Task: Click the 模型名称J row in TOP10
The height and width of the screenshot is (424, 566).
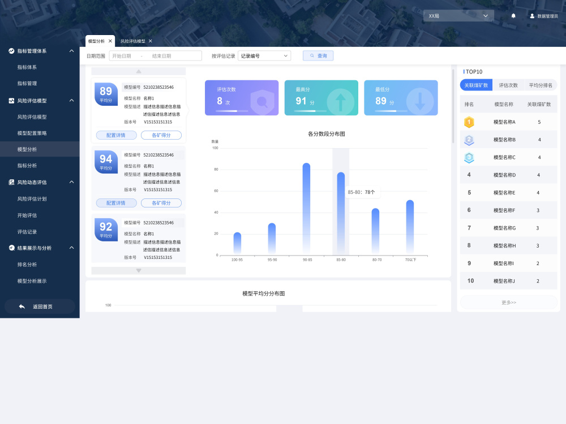Action: pos(509,281)
